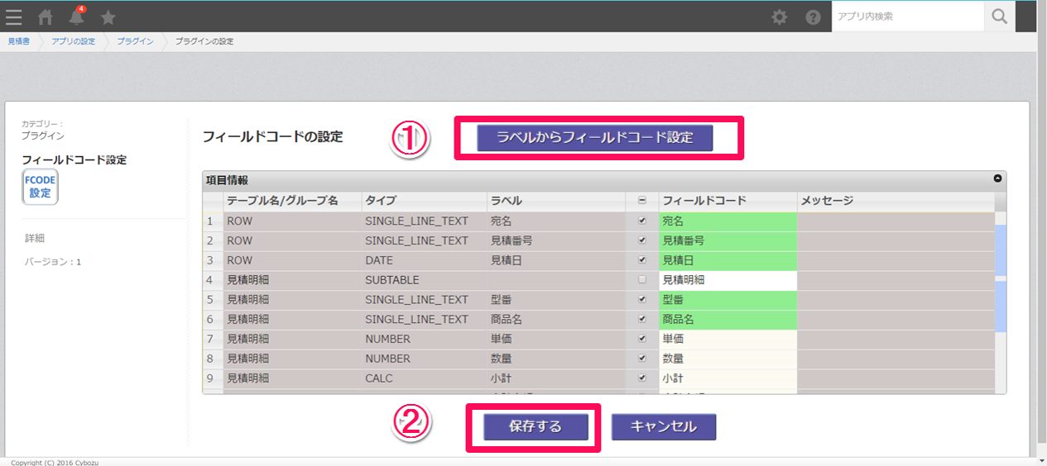Click the フィールドコード column header
This screenshot has width=1047, height=466.
click(x=728, y=201)
